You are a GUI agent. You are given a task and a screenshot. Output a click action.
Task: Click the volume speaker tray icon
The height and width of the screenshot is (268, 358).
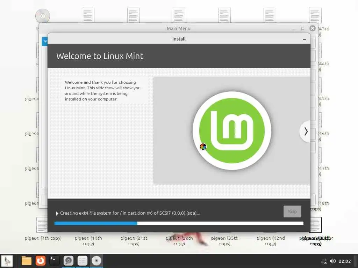(333, 261)
